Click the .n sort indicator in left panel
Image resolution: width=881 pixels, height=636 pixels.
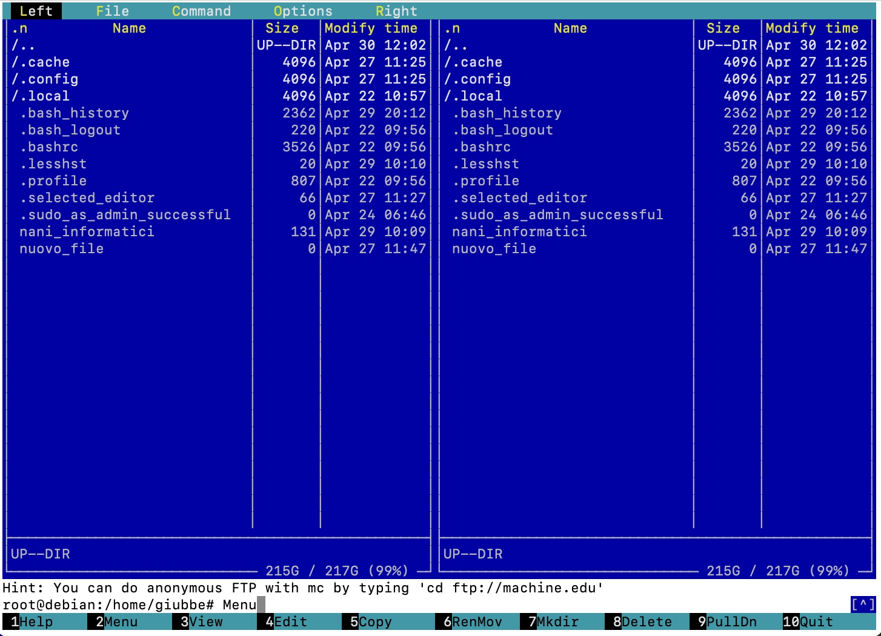coord(19,28)
